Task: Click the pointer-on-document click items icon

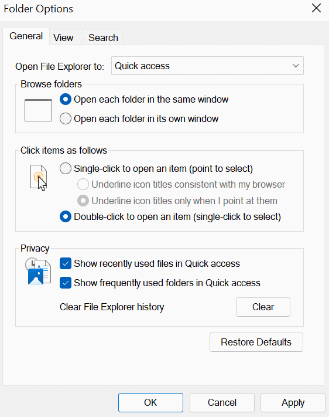Action: pyautogui.click(x=39, y=178)
